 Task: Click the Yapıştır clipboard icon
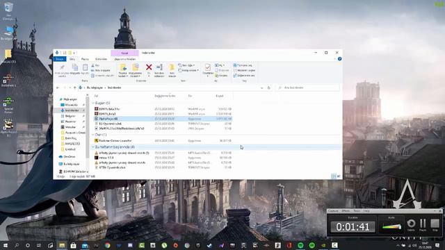(x=85, y=67)
